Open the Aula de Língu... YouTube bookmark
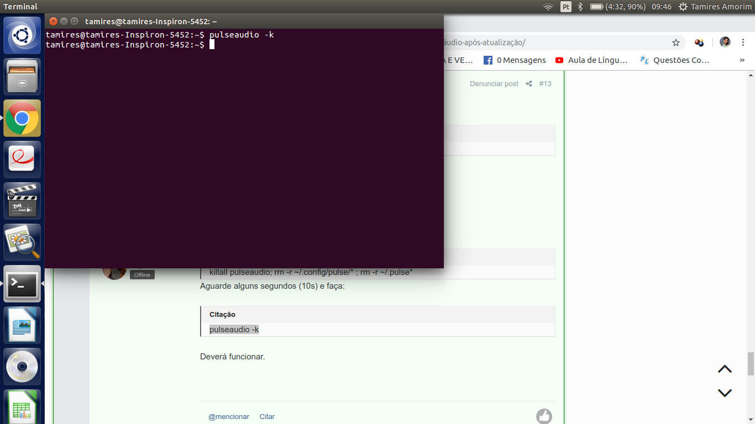 (x=591, y=60)
